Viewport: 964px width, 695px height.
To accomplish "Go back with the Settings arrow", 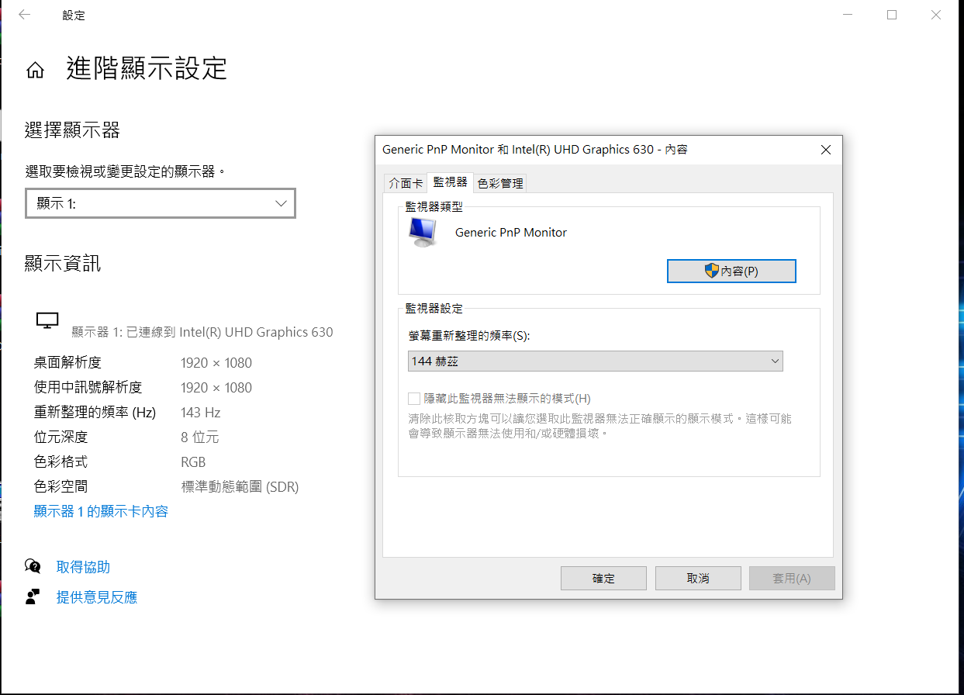I will click(25, 15).
